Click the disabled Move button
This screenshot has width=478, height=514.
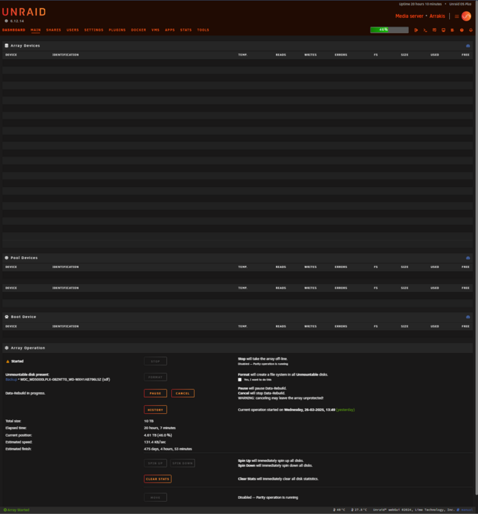pos(155,498)
